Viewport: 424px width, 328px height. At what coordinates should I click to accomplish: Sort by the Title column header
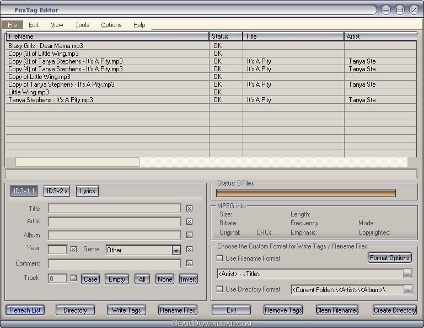[x=293, y=36]
